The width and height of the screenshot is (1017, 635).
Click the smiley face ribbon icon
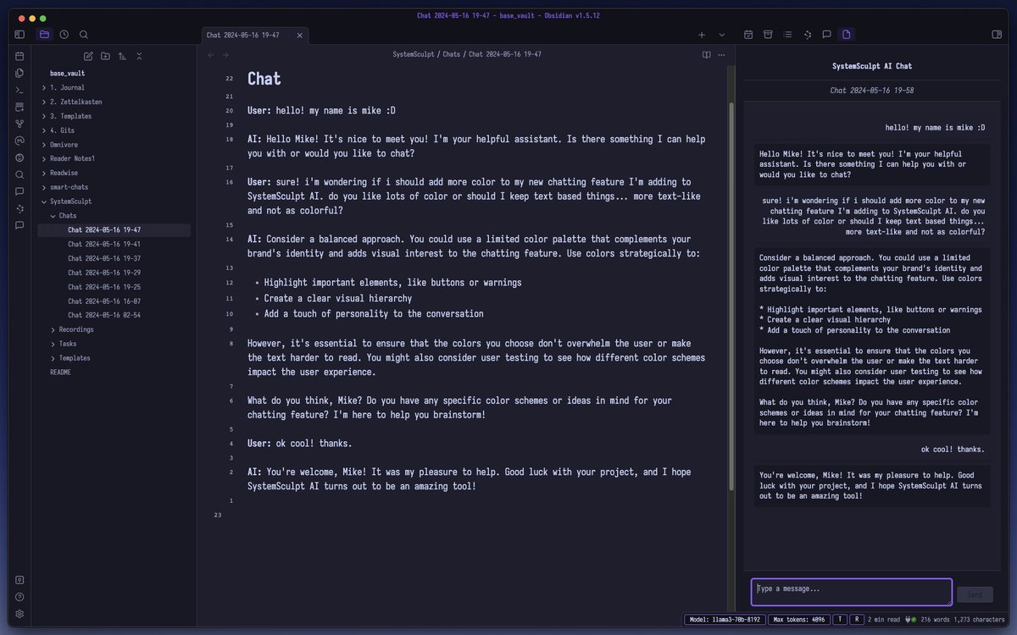(19, 157)
